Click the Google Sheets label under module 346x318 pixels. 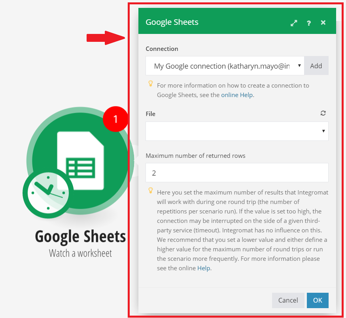[80, 237]
